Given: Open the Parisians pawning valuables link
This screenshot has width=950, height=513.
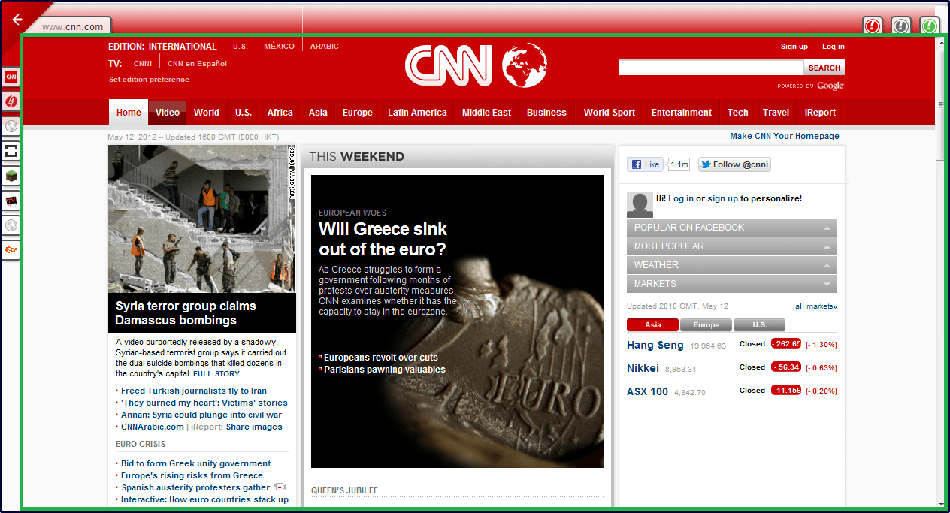Looking at the screenshot, I should (x=385, y=370).
